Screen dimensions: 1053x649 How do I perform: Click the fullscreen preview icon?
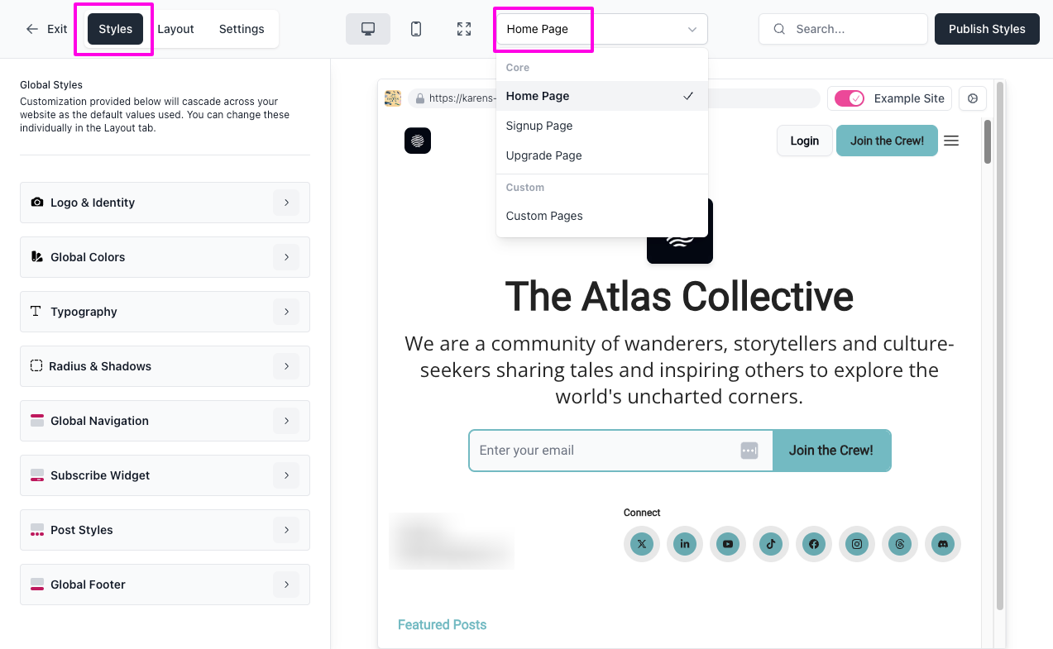point(464,29)
